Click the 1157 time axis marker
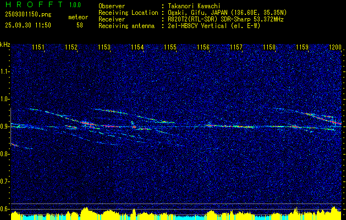 point(237,47)
